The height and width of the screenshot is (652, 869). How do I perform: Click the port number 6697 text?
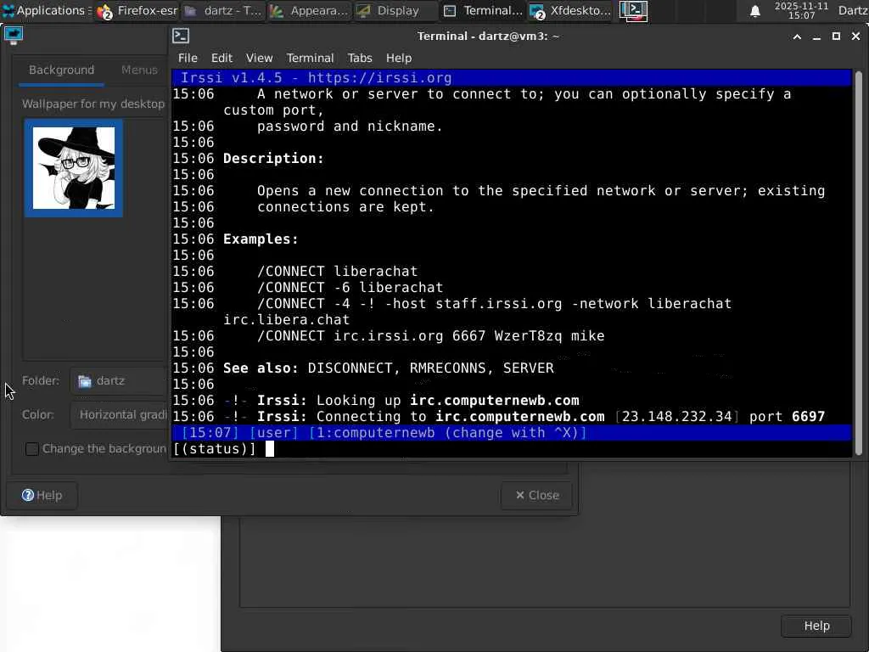(809, 416)
